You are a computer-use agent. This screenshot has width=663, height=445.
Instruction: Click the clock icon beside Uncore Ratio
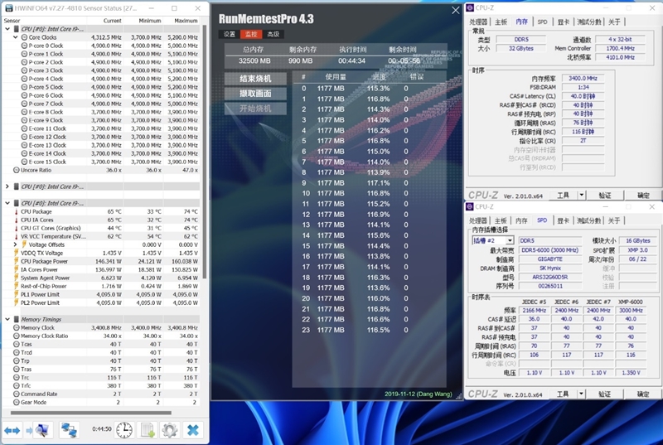(16, 170)
